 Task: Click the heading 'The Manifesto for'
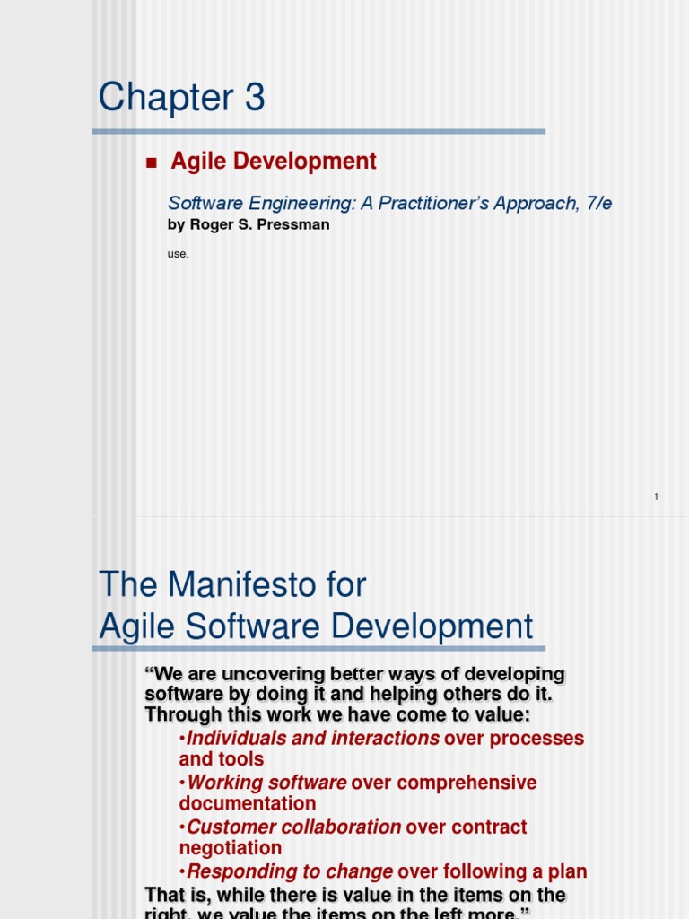click(232, 584)
